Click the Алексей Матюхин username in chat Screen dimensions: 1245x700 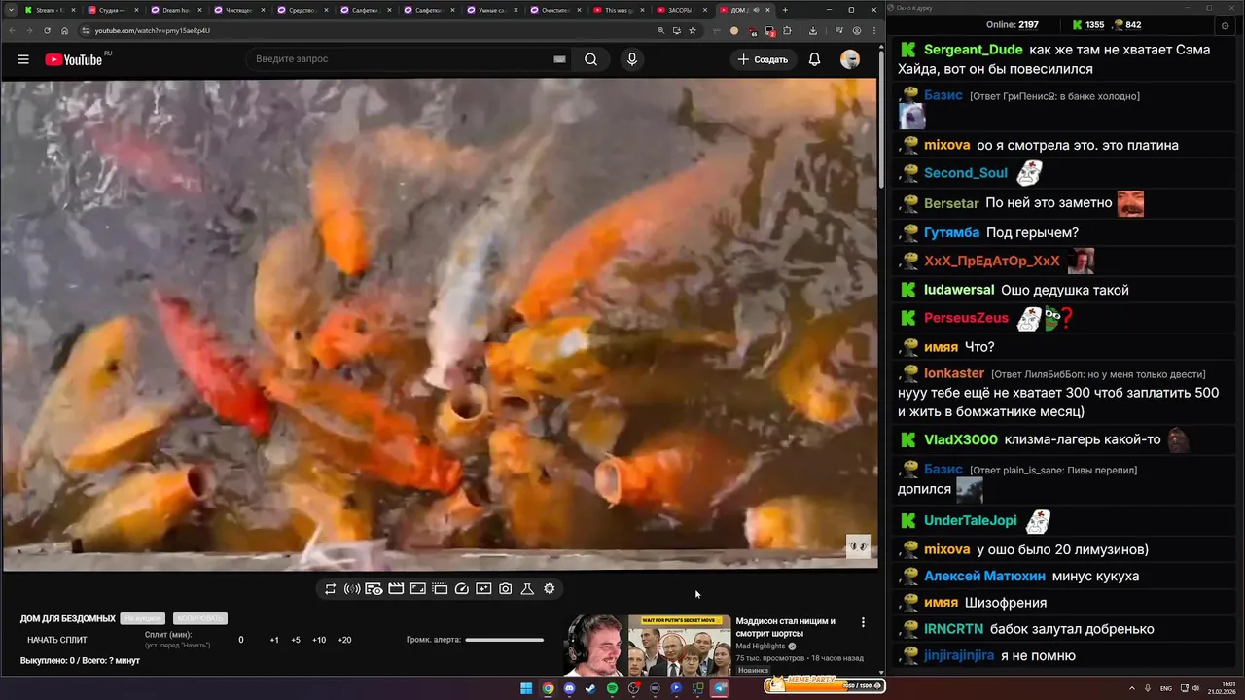point(984,577)
